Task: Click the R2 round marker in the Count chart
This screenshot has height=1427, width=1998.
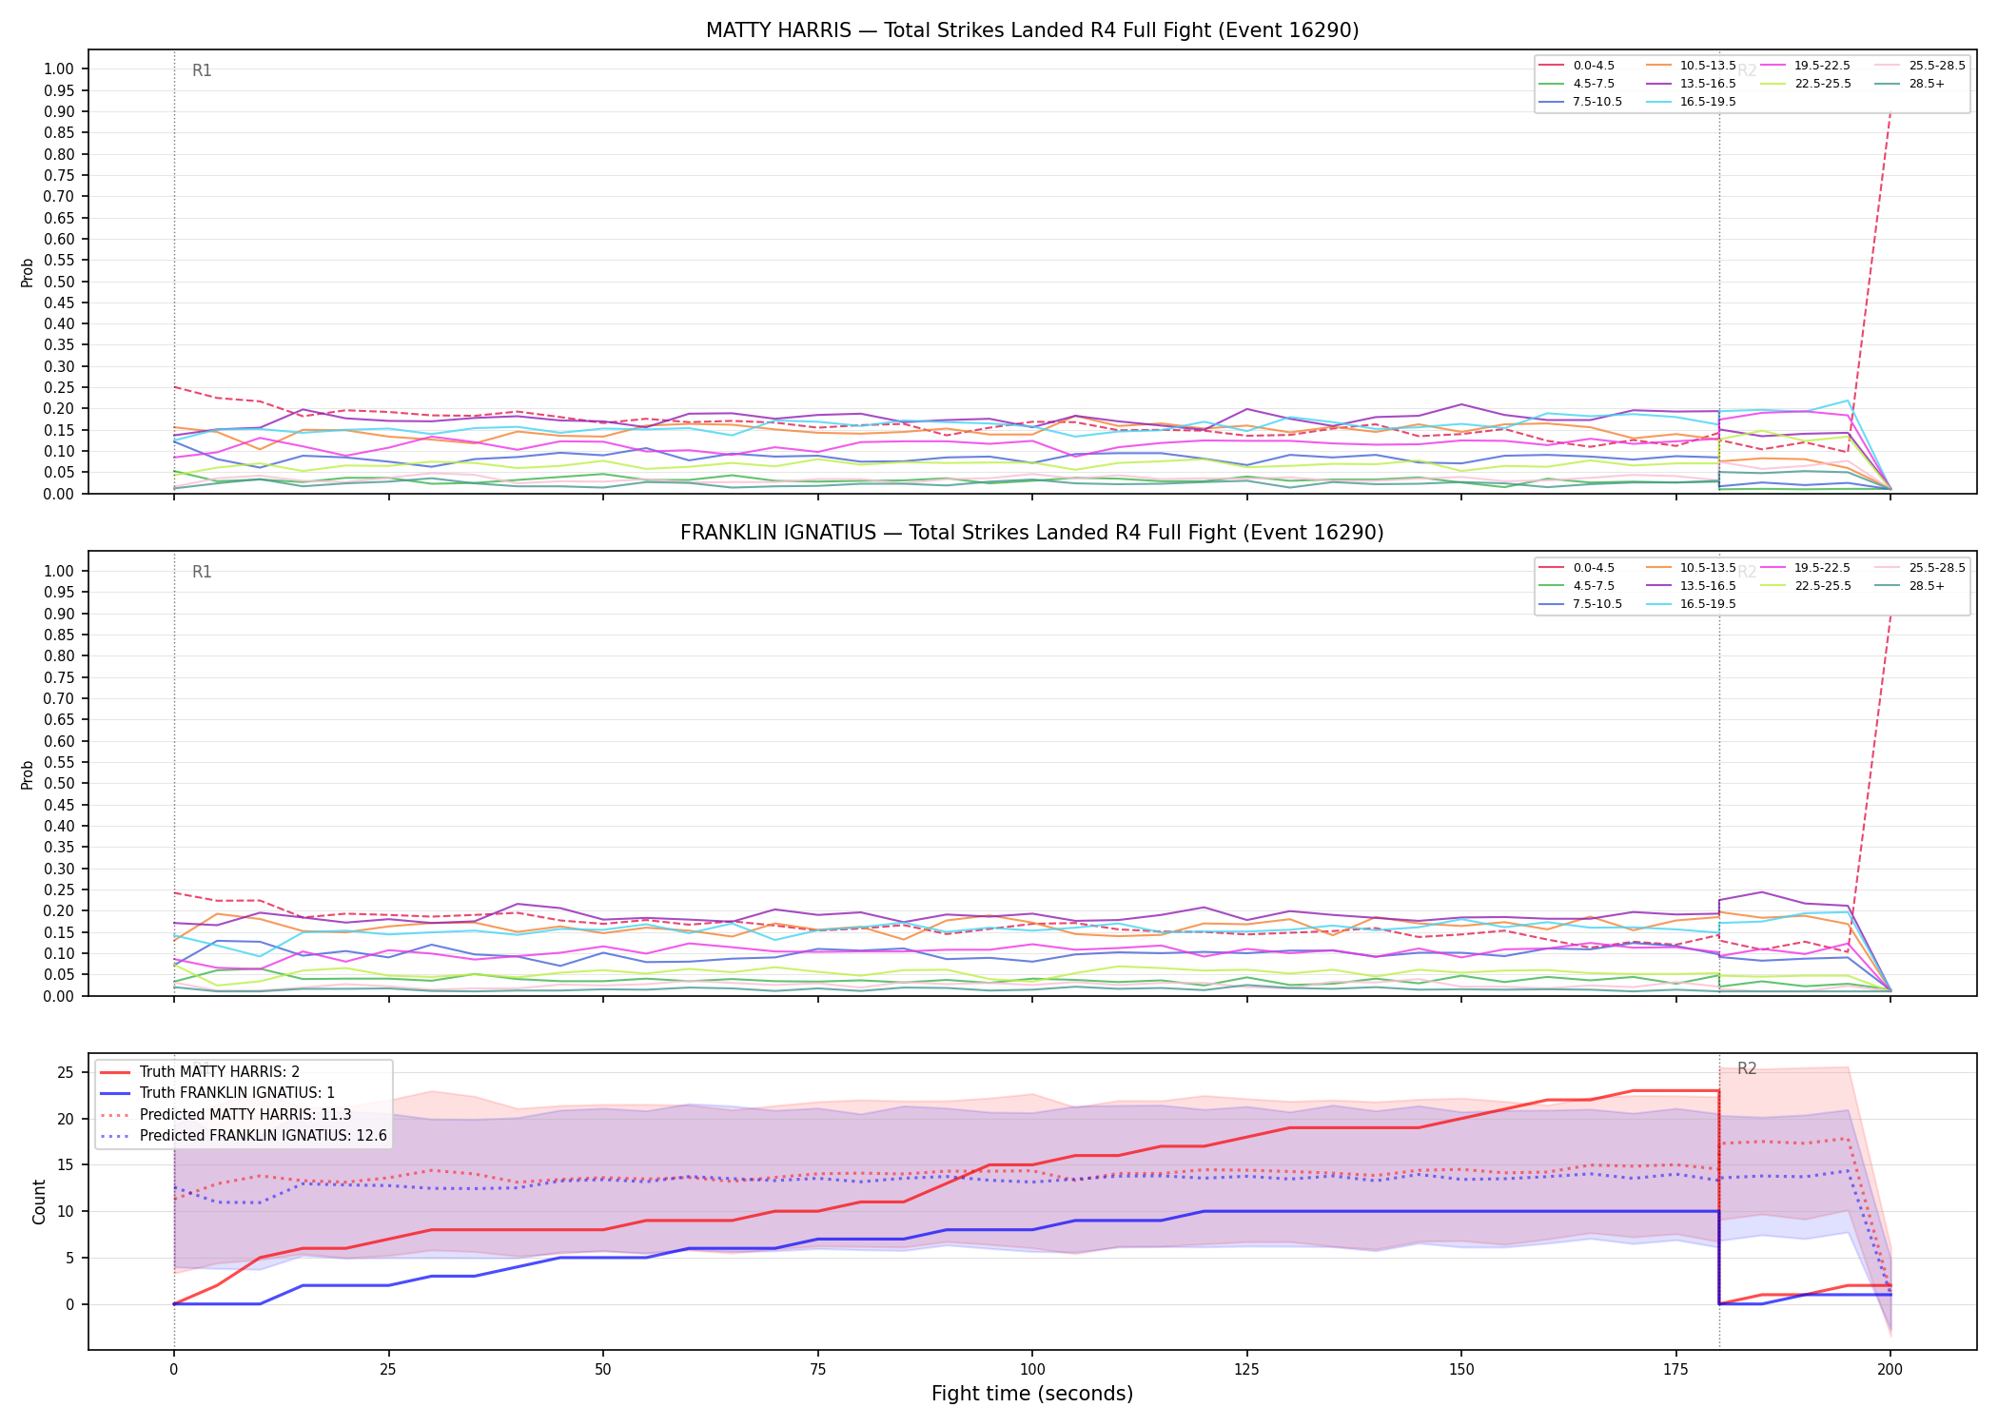Action: [1747, 1068]
